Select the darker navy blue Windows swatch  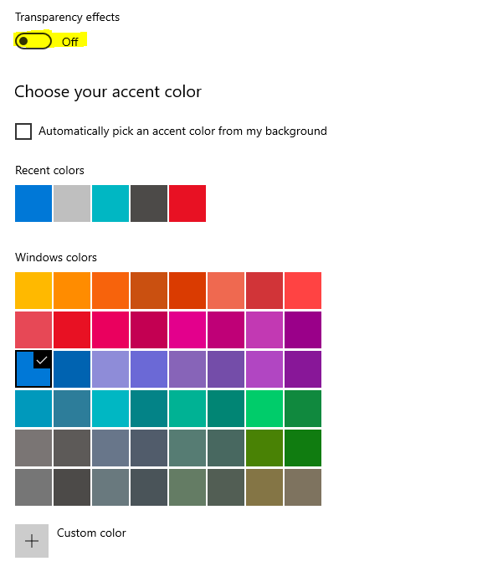[x=72, y=369]
